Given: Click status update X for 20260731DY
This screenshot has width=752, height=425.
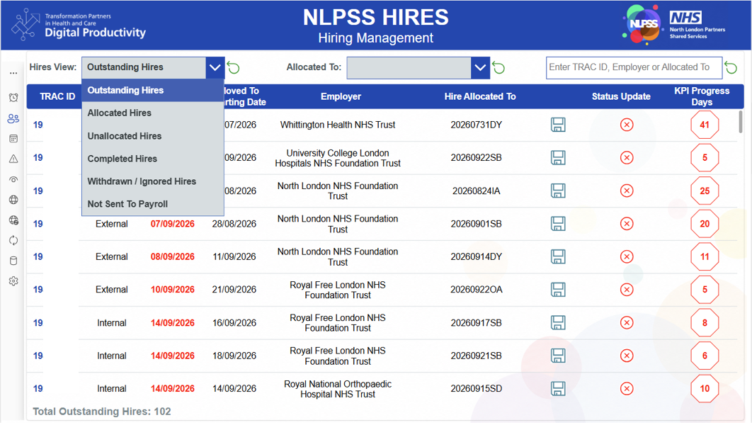Looking at the screenshot, I should pos(627,125).
